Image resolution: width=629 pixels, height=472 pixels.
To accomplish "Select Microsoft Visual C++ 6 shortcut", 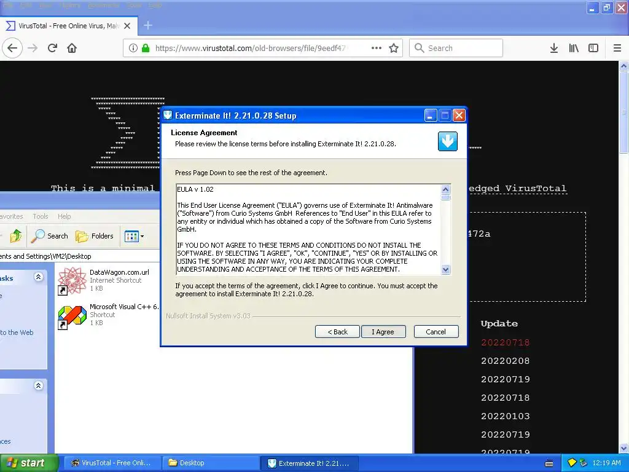I will point(108,315).
